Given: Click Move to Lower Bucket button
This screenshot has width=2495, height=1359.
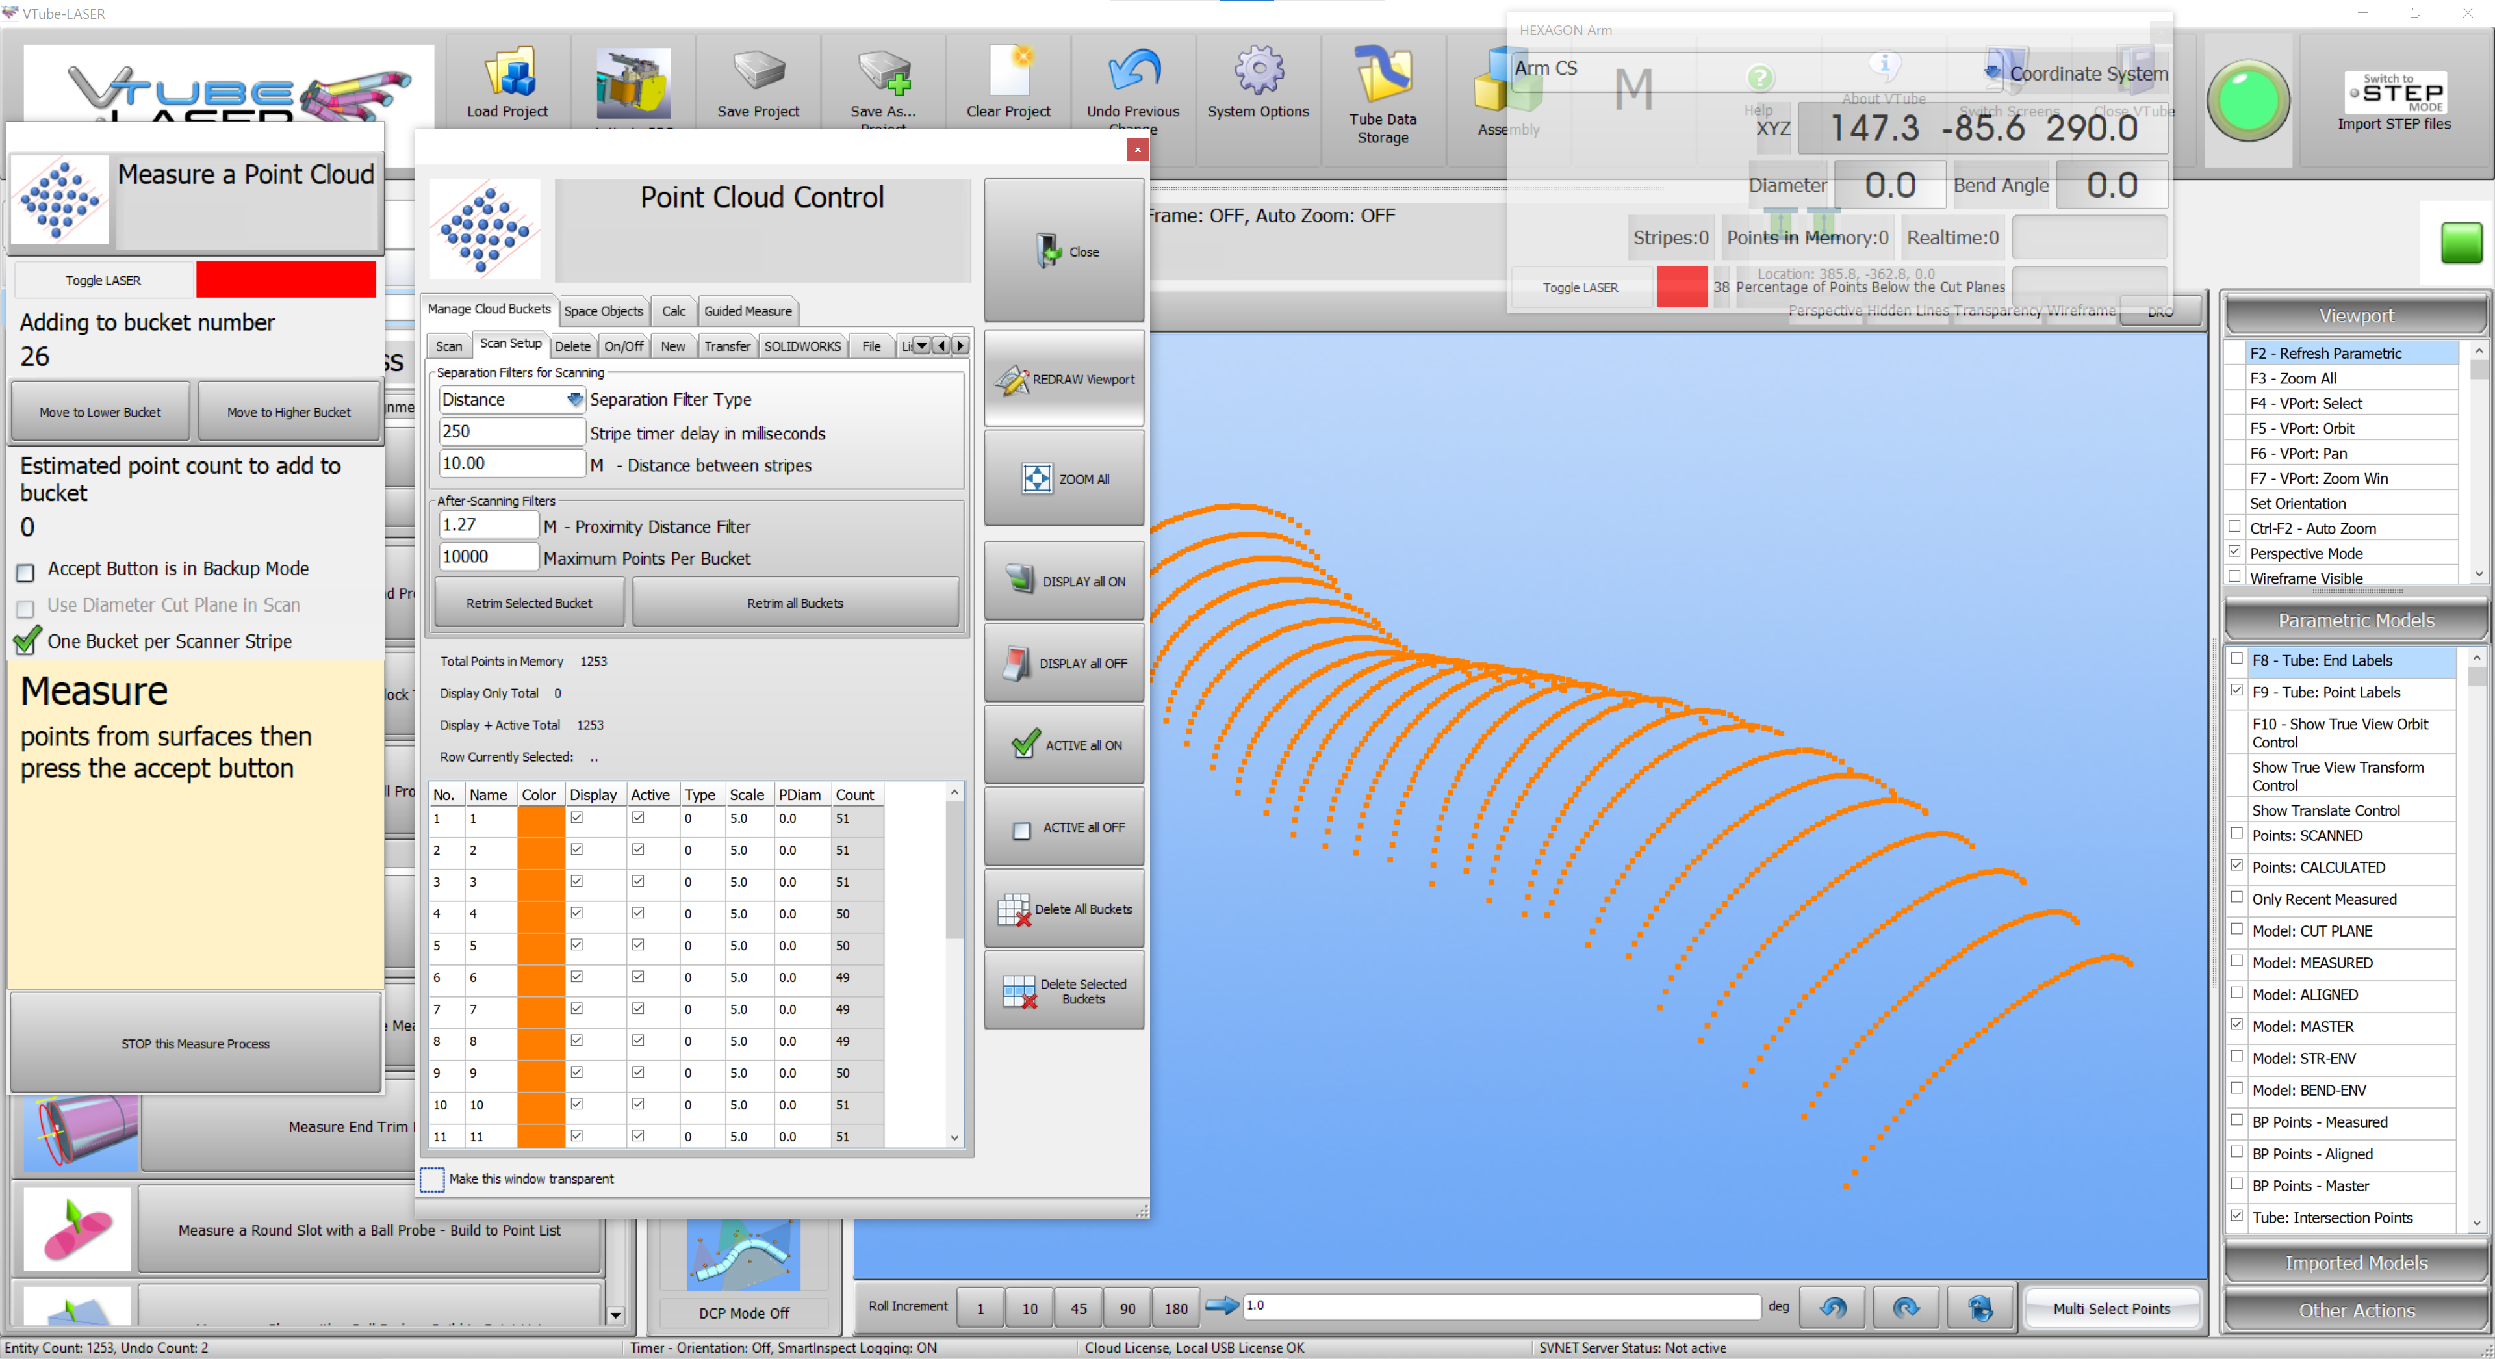Looking at the screenshot, I should [100, 411].
